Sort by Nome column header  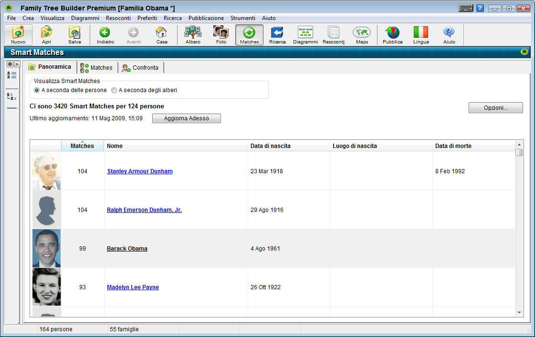pos(176,146)
